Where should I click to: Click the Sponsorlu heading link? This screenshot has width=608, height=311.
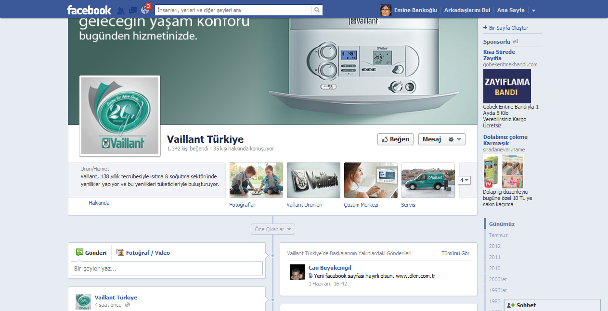(x=497, y=42)
